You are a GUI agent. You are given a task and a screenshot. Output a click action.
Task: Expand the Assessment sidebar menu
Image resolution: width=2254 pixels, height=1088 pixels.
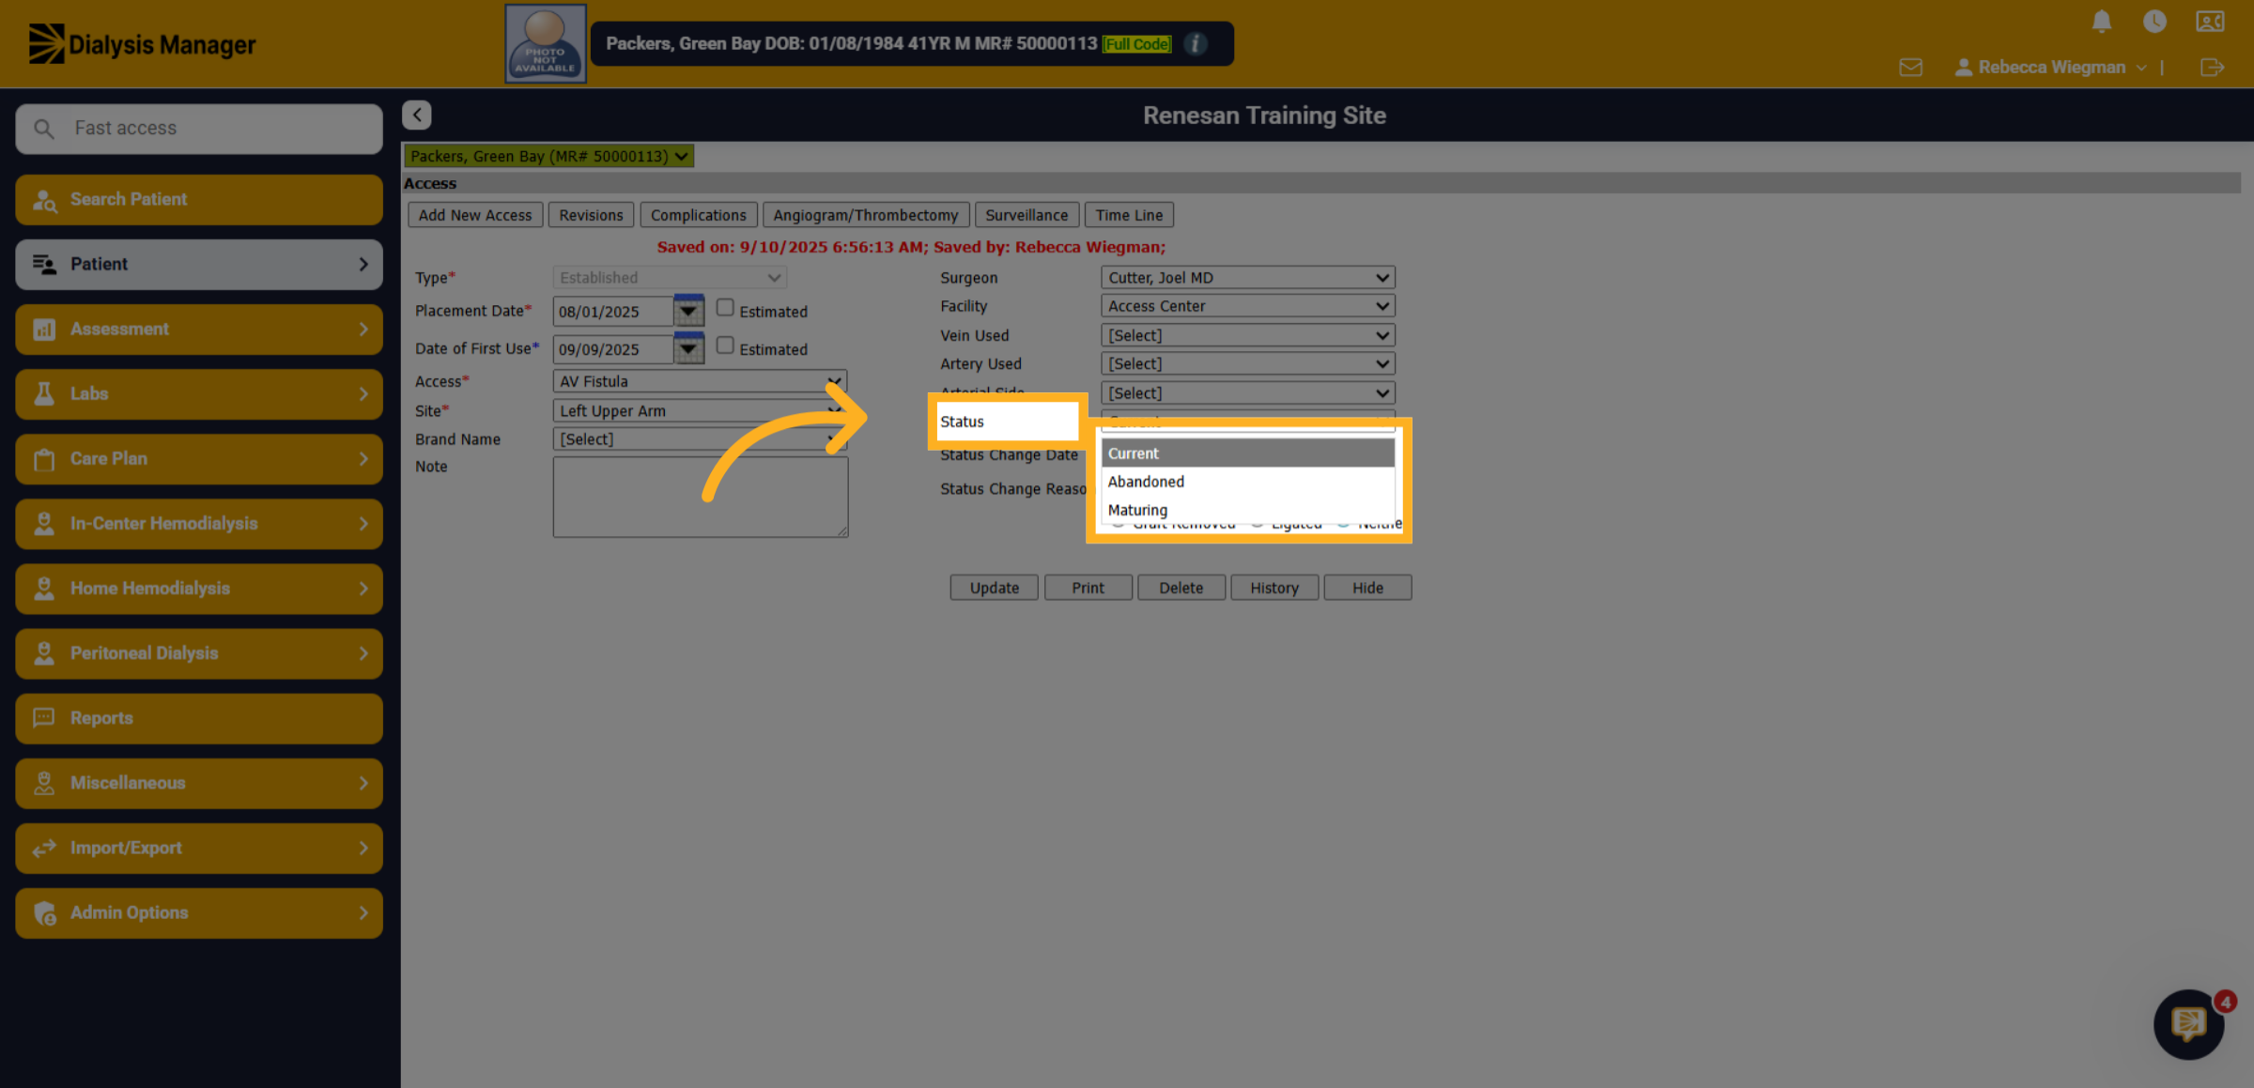(199, 329)
